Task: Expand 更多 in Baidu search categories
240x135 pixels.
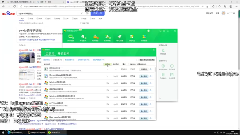Action: (x=100, y=19)
